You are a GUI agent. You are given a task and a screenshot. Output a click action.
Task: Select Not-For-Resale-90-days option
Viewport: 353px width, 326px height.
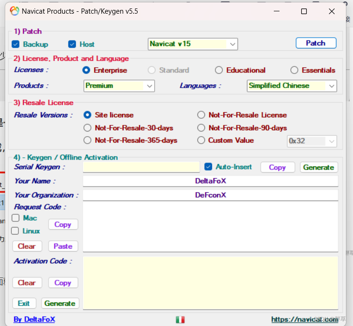(201, 128)
